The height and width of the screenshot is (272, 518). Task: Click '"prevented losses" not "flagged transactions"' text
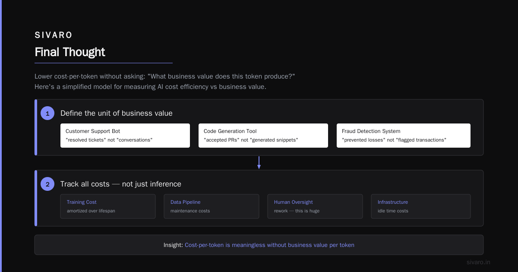click(x=394, y=140)
